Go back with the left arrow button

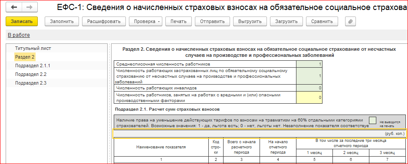[x=14, y=7]
